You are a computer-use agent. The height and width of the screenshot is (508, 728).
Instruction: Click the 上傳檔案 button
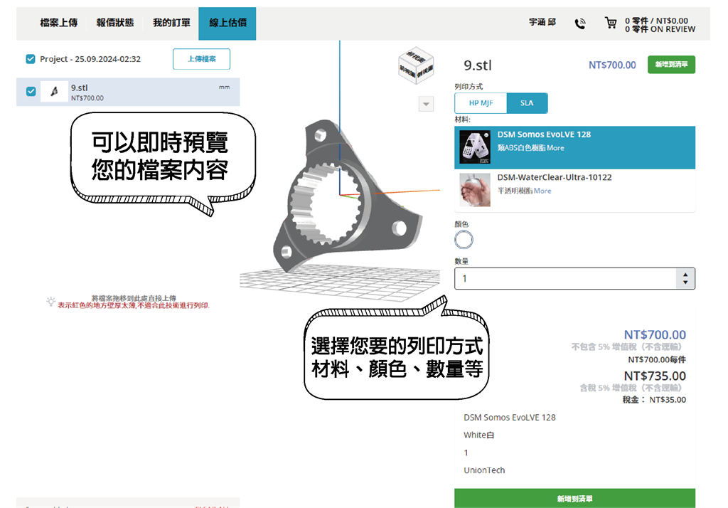pyautogui.click(x=201, y=59)
